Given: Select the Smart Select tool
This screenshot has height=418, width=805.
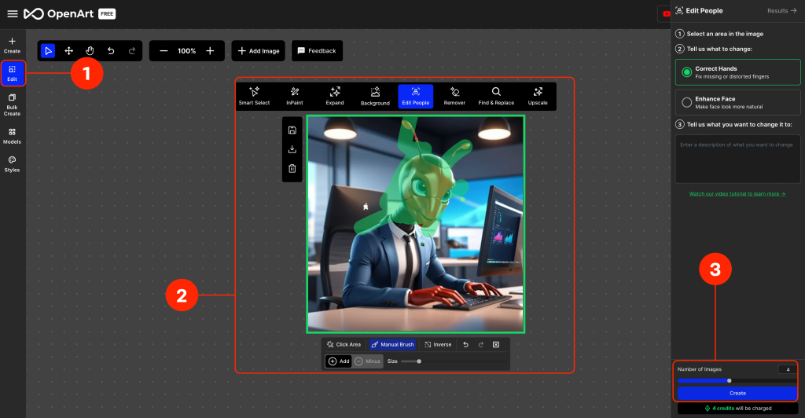Looking at the screenshot, I should 254,96.
